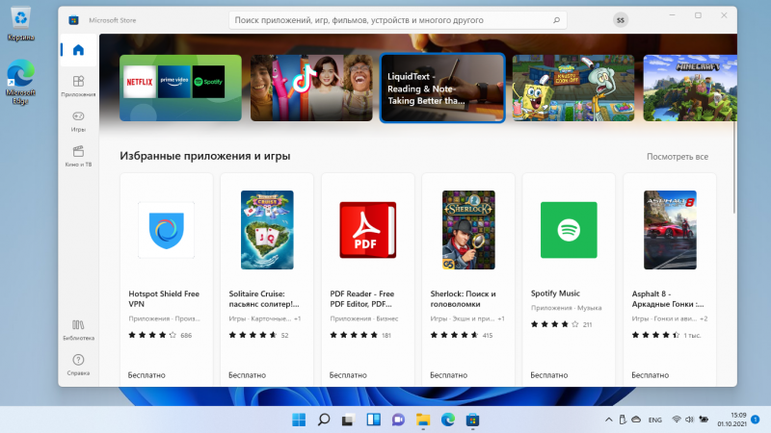Click the Посмотреть все link
This screenshot has height=433, width=771.
tap(678, 156)
